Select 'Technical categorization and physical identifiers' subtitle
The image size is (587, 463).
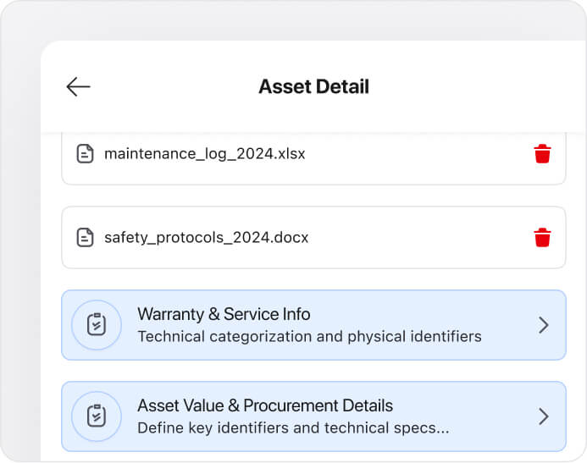tap(310, 337)
